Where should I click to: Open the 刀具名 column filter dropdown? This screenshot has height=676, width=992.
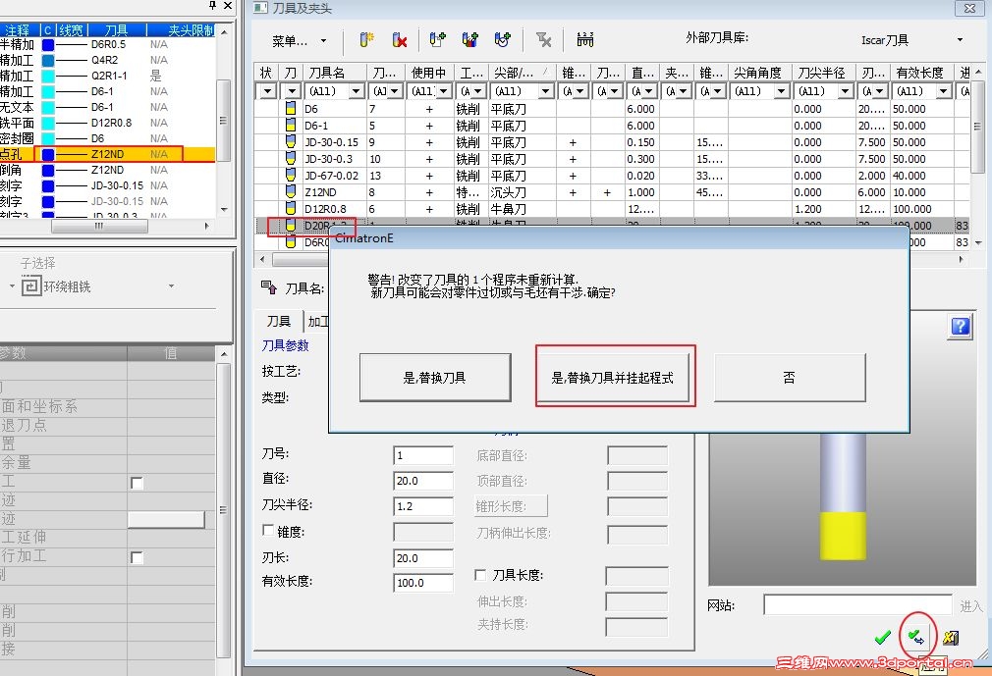tap(357, 91)
